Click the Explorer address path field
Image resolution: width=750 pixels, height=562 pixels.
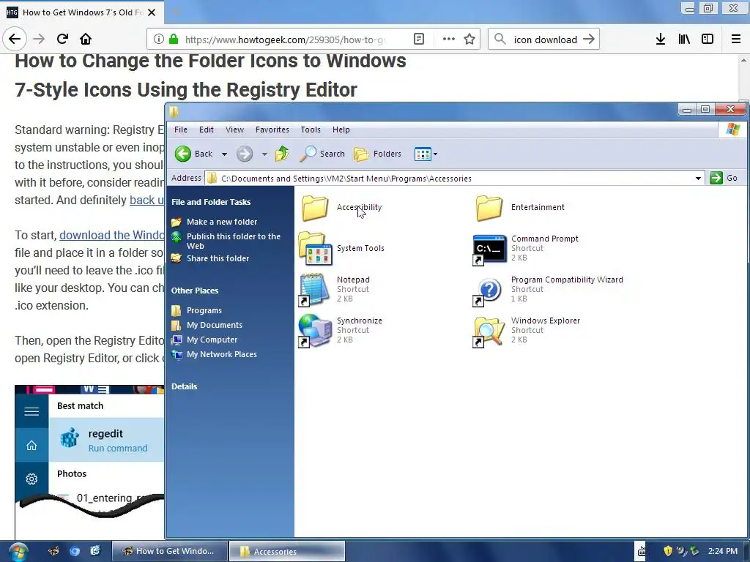coord(454,179)
